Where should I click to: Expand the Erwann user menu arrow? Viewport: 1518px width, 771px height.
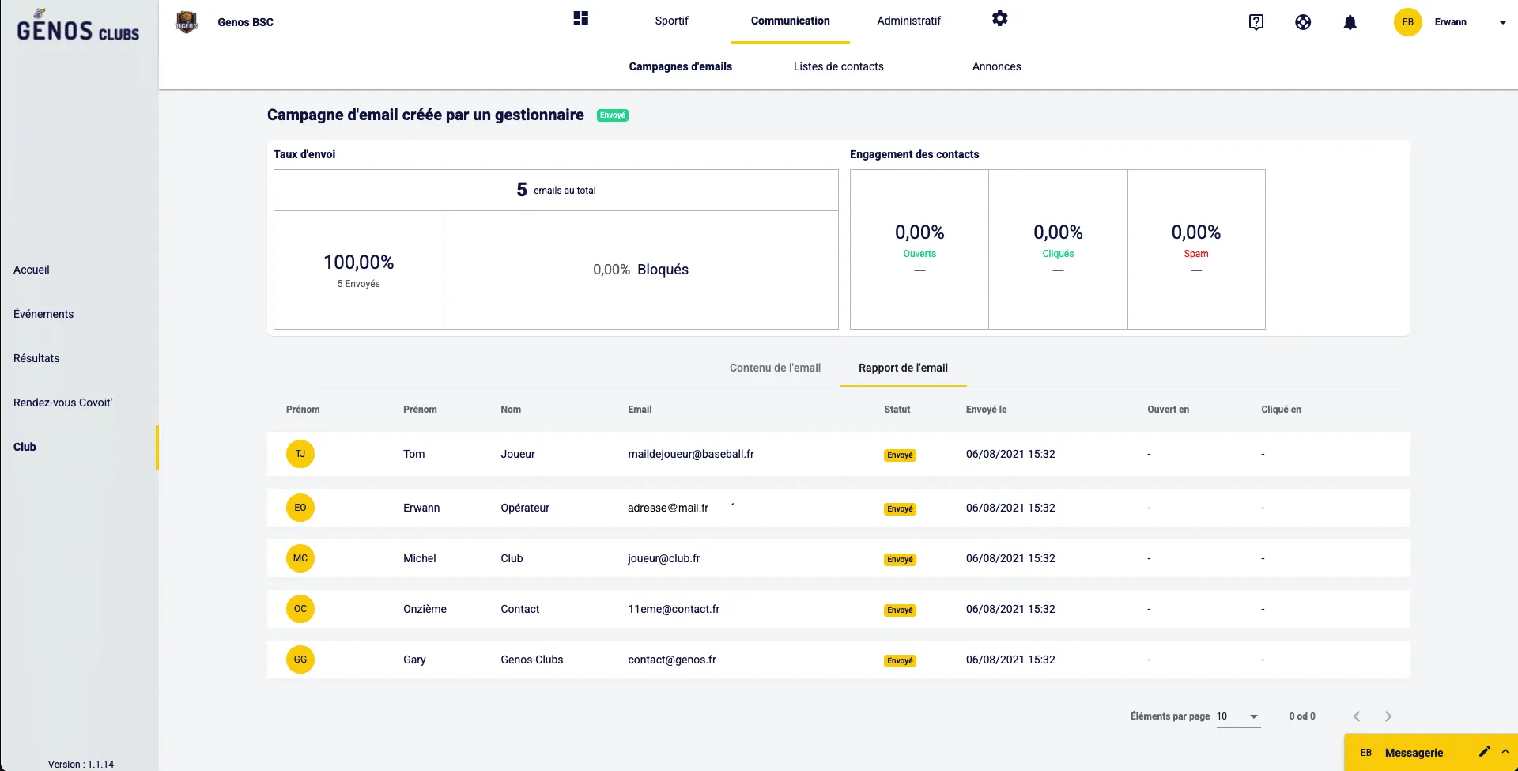tap(1502, 22)
